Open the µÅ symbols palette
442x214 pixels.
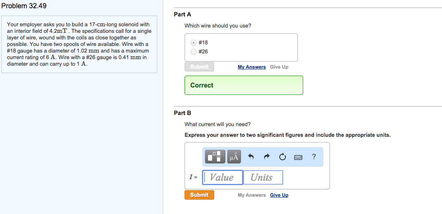click(234, 156)
